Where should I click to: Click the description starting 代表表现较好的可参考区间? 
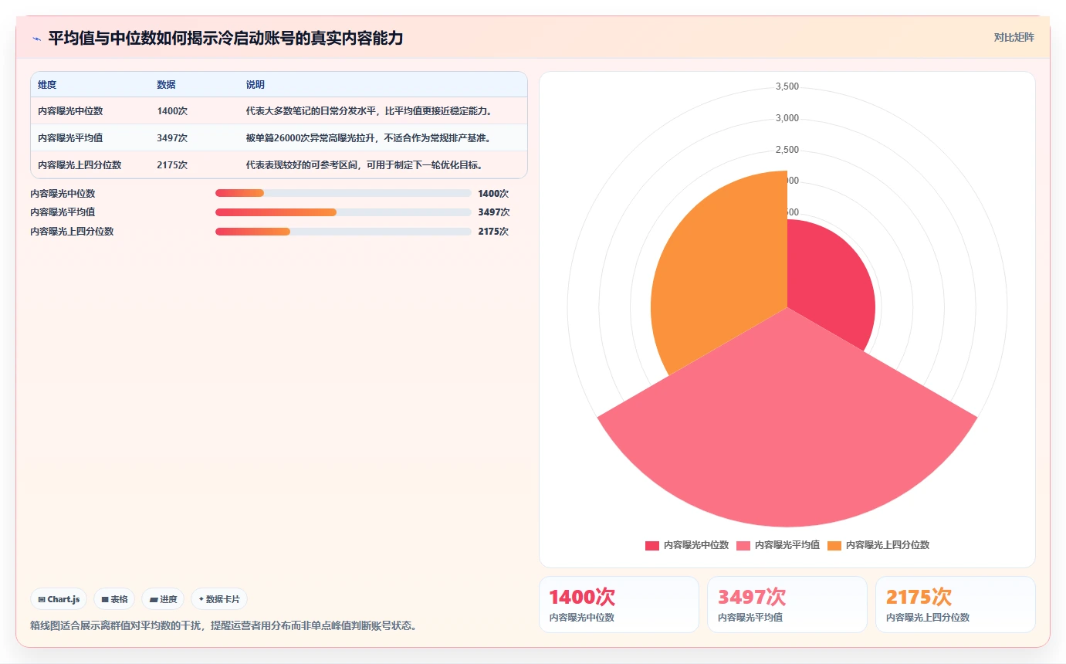click(x=364, y=165)
